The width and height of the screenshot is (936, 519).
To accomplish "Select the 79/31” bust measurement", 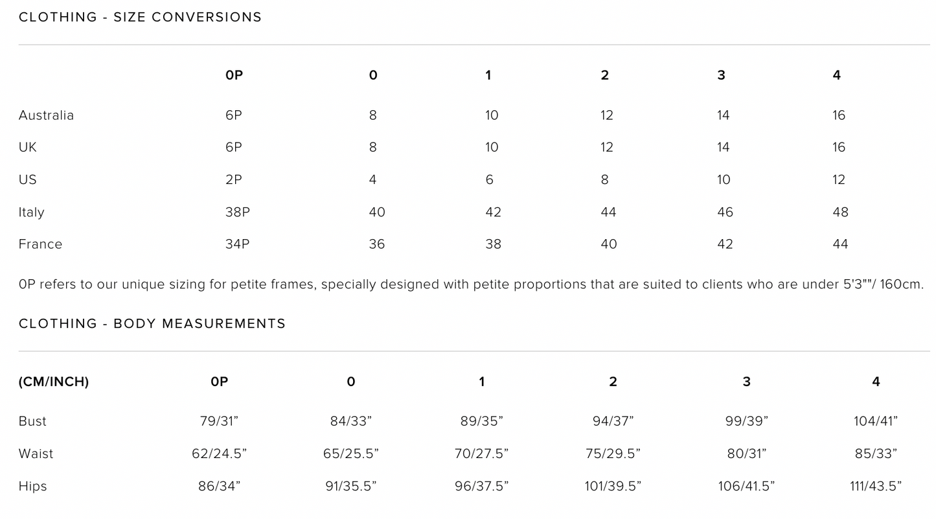I will [x=220, y=422].
